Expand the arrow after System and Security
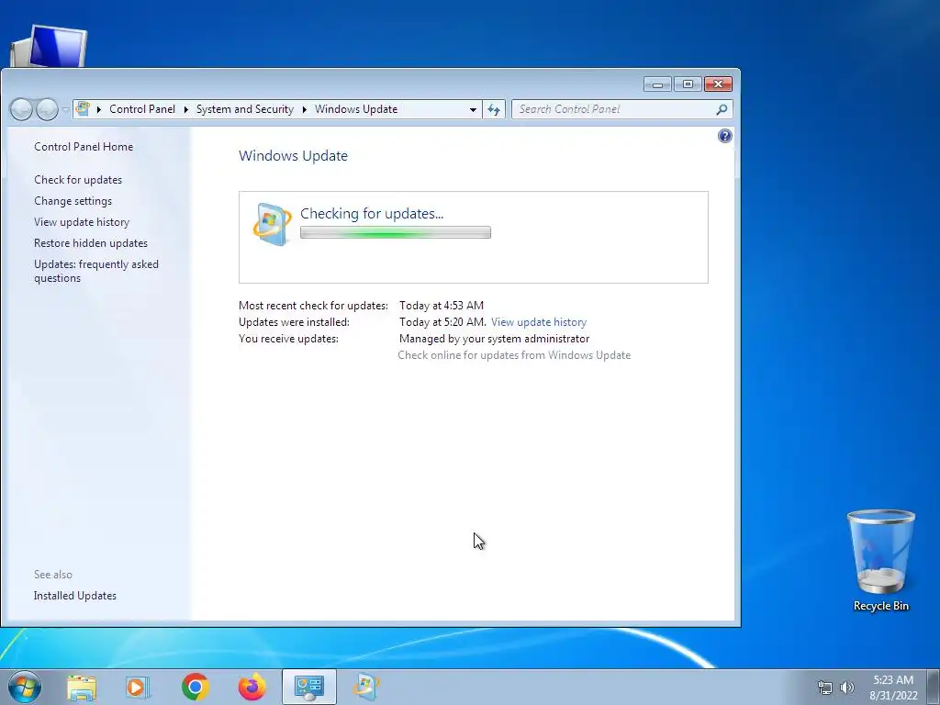Viewport: 940px width, 705px height. click(x=305, y=109)
